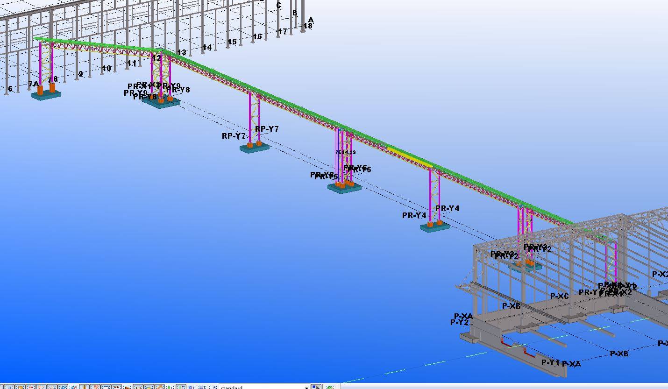The width and height of the screenshot is (668, 389).
Task: Click the teal footing near grid 7A
Action: (46, 95)
